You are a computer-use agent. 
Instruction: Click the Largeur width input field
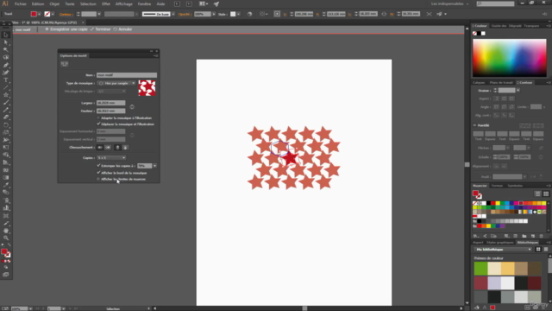(x=111, y=103)
